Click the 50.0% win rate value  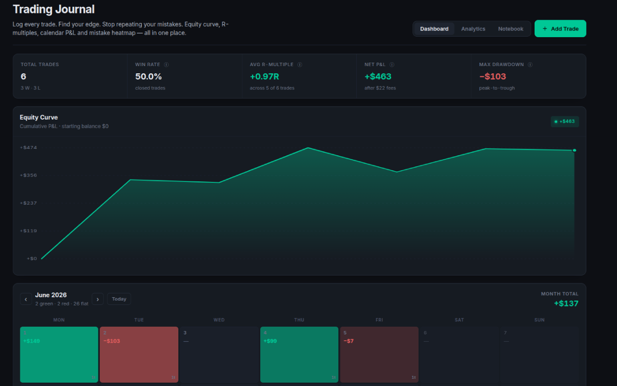[x=148, y=76]
